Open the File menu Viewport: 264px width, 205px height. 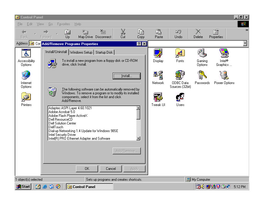(x=20, y=24)
